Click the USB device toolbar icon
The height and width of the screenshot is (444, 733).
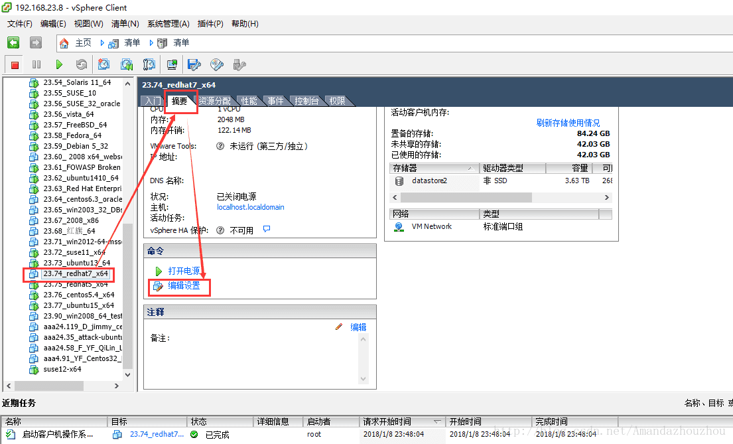tap(239, 64)
